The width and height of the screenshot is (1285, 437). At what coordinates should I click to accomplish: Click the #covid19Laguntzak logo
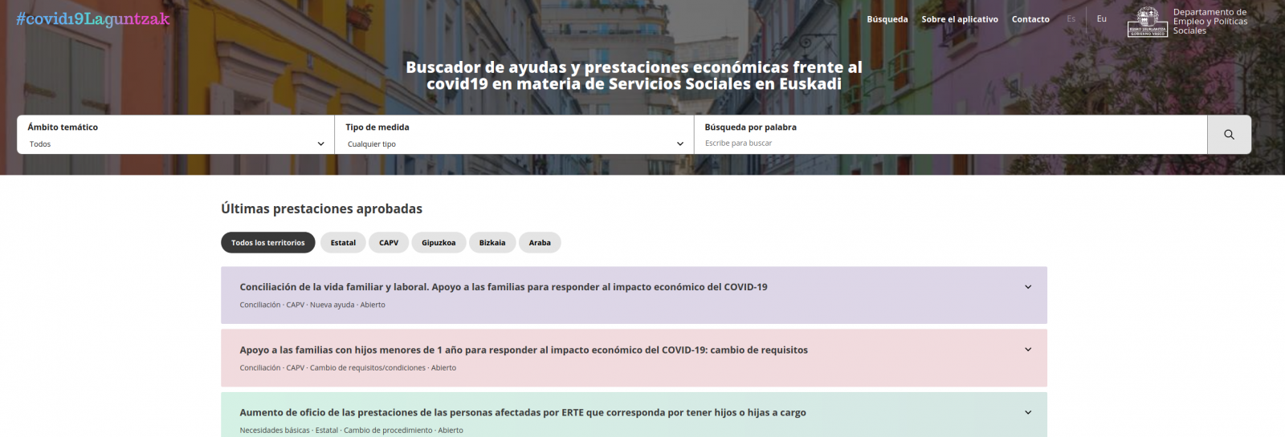(93, 19)
